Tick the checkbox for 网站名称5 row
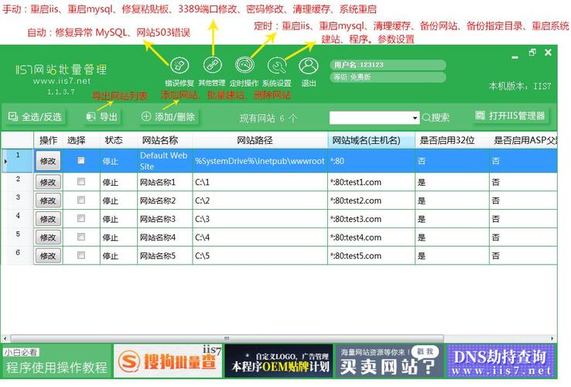This screenshot has height=387, width=571. pyautogui.click(x=80, y=255)
